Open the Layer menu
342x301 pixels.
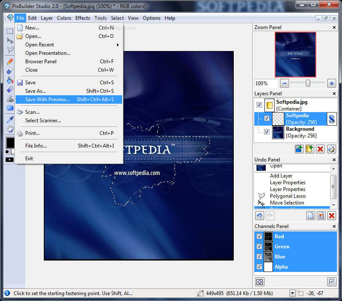tap(47, 18)
